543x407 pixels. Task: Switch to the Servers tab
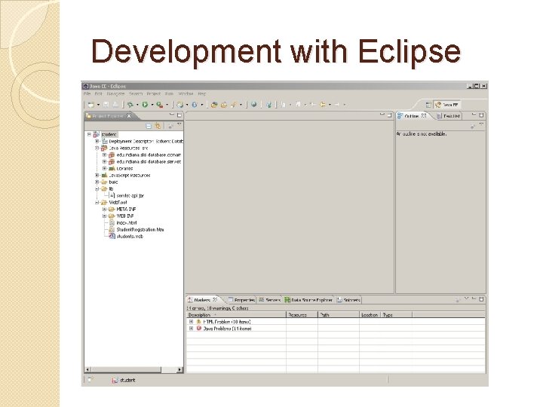pos(270,300)
